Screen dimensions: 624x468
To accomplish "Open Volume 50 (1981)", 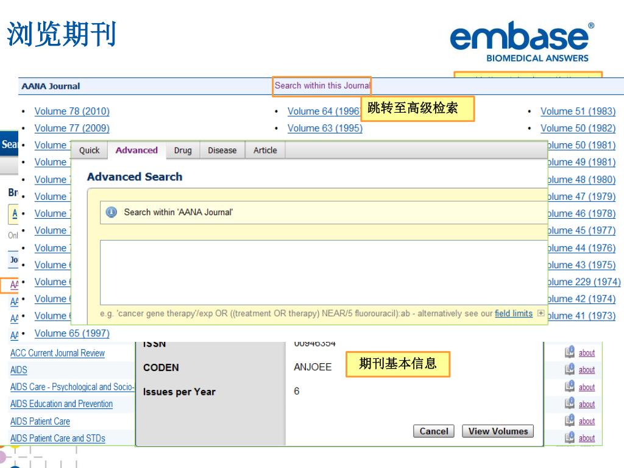I will (x=581, y=145).
